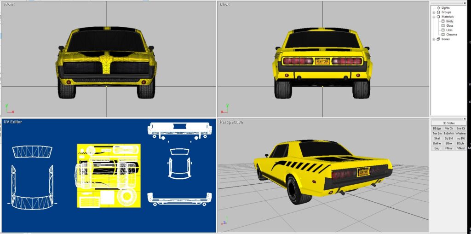
Task: Click the Perspective viewport label
Action: (x=231, y=122)
